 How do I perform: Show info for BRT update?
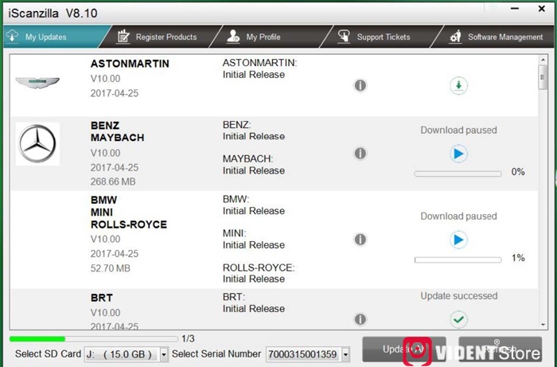point(360,319)
